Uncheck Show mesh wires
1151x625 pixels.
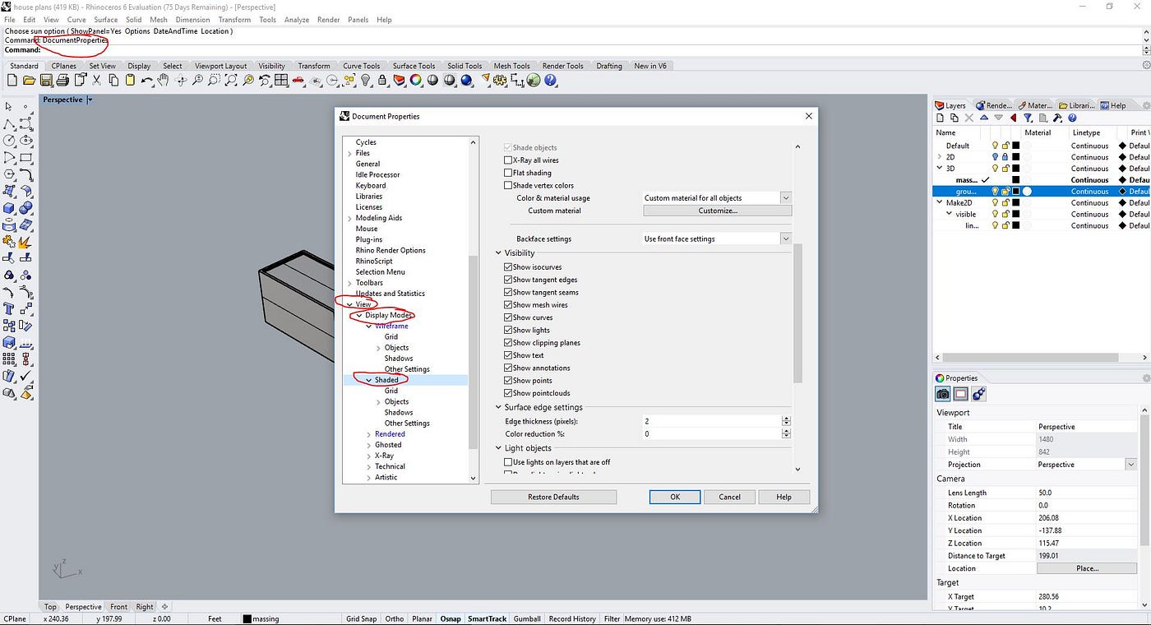[507, 305]
